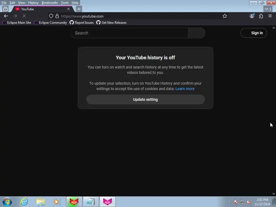The width and height of the screenshot is (276, 207).
Task: Open the Learn more link
Action: 185,89
